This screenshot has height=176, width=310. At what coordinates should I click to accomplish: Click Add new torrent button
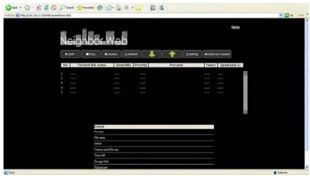217,54
